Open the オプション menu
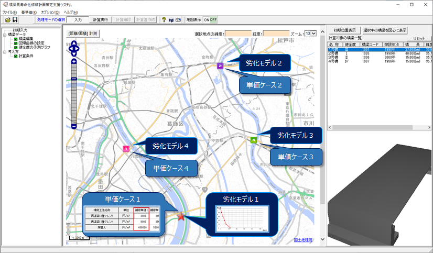433x253 pixels. pos(50,13)
